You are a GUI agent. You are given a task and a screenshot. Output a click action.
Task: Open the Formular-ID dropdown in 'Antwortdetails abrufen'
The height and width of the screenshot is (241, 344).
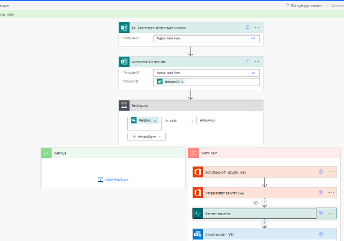point(206,73)
